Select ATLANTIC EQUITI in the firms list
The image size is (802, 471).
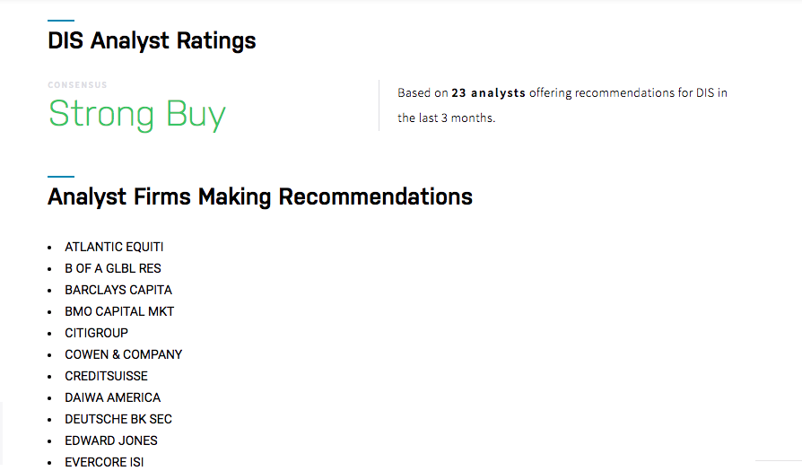114,247
